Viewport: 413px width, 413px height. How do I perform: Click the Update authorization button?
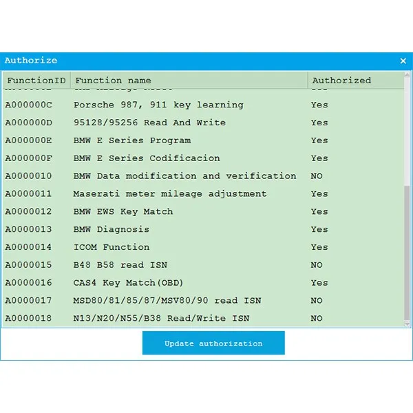(213, 343)
